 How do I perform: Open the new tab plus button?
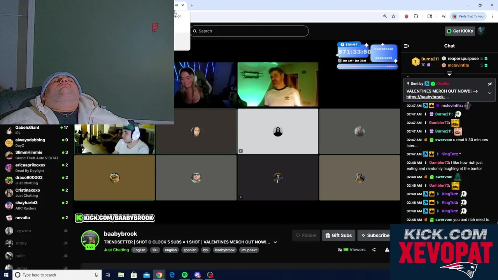tap(192, 5)
